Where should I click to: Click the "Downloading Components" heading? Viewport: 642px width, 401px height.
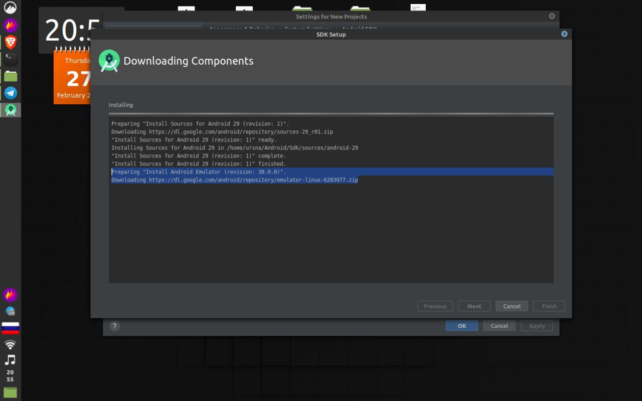click(188, 61)
